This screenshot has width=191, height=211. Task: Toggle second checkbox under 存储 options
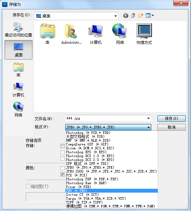tap(62, 152)
